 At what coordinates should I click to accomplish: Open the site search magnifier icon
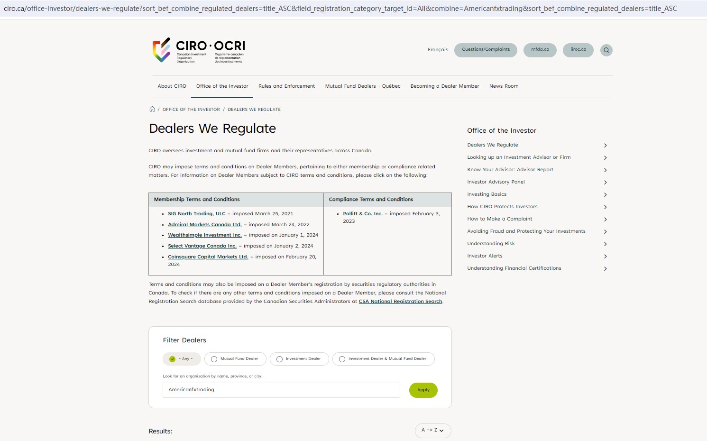606,50
